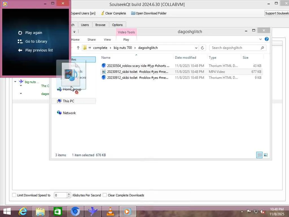Click the search magnifier icon
The height and width of the screenshot is (217, 289).
coord(262,48)
